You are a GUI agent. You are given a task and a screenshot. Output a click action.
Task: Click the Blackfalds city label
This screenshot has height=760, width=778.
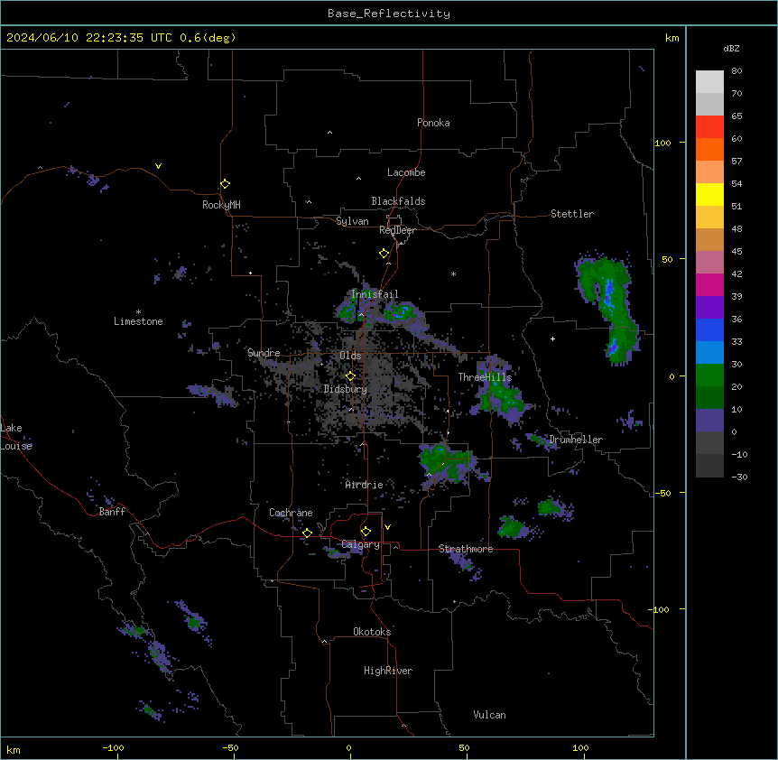click(398, 201)
